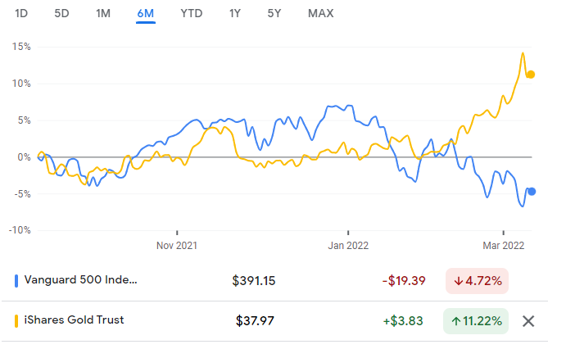Click the green 11.22% increase badge
The image size is (566, 349).
[x=477, y=320]
